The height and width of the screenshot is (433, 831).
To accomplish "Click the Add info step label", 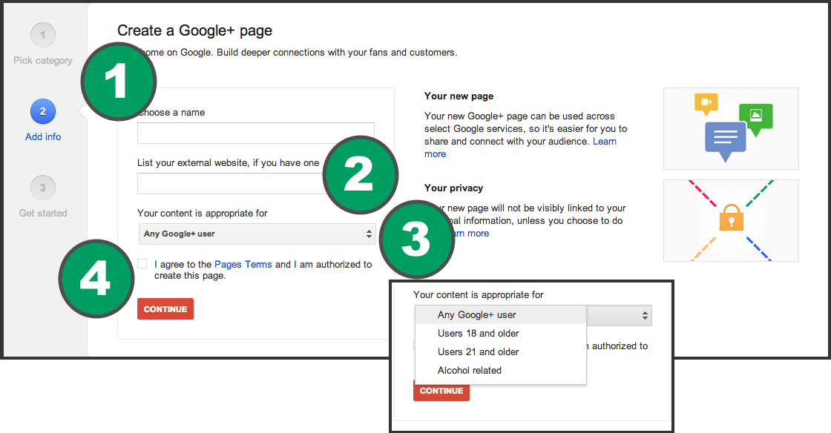I will [x=43, y=136].
